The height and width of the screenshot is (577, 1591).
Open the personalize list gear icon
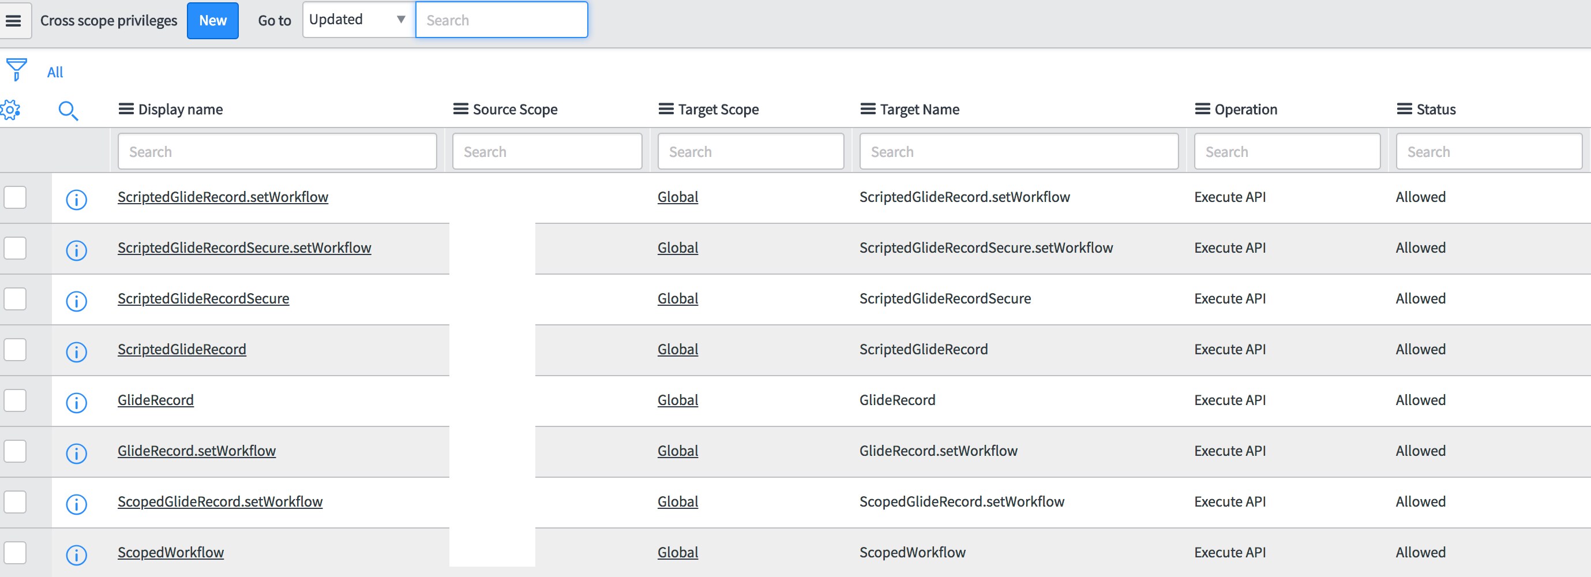(x=10, y=110)
